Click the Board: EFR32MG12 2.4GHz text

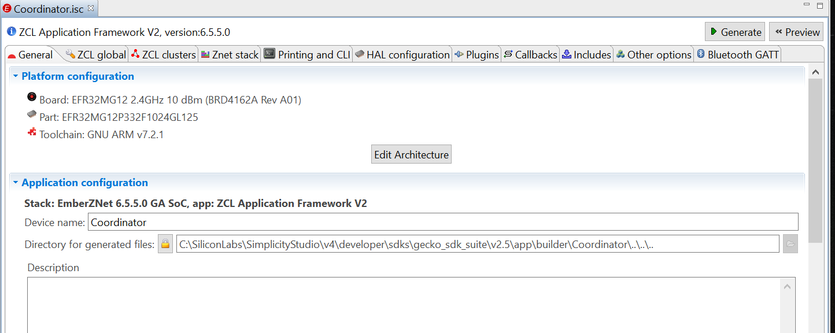pyautogui.click(x=170, y=100)
